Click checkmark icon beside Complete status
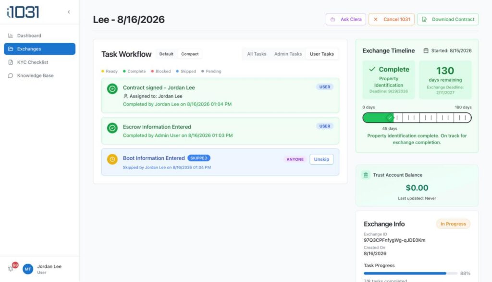Screen dimensions: 492x282 [372, 69]
